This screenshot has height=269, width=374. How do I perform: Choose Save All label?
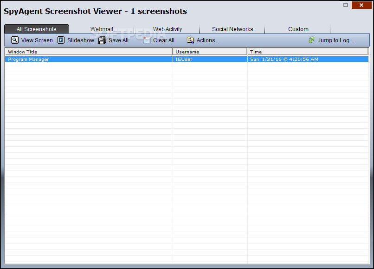point(118,40)
